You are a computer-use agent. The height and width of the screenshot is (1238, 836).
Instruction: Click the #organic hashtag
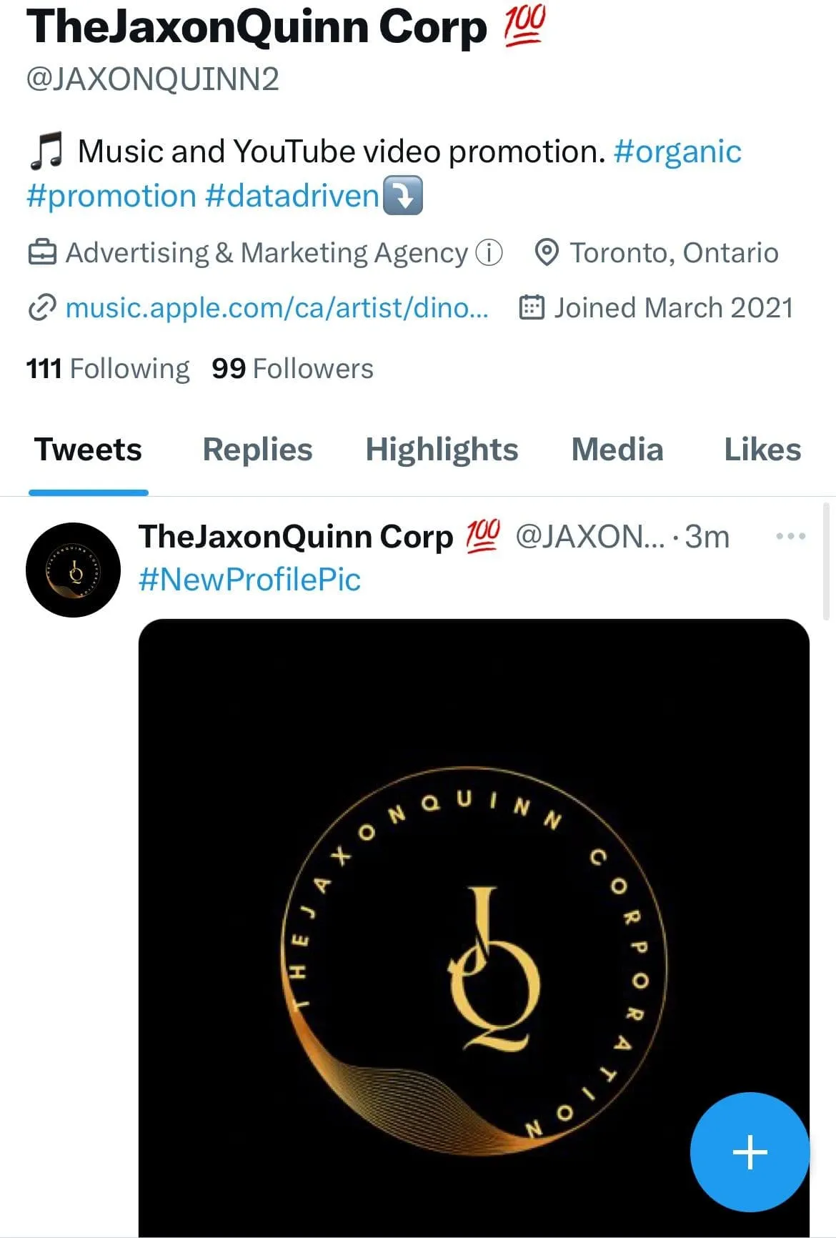pos(677,152)
